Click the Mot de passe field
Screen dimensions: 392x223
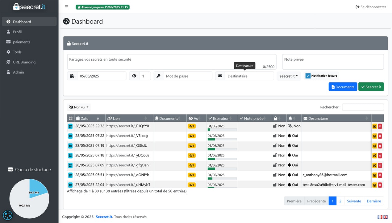188,76
